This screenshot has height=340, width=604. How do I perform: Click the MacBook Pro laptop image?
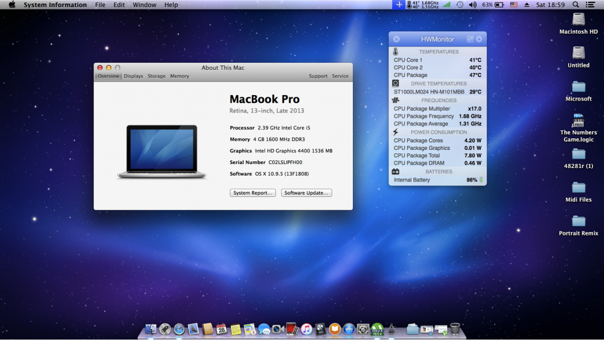pos(162,151)
